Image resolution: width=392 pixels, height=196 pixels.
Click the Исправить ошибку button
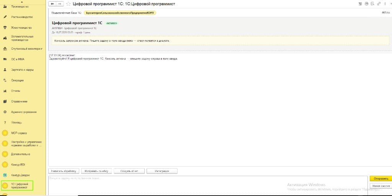[96, 171]
